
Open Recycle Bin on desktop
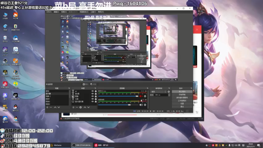(5, 39)
